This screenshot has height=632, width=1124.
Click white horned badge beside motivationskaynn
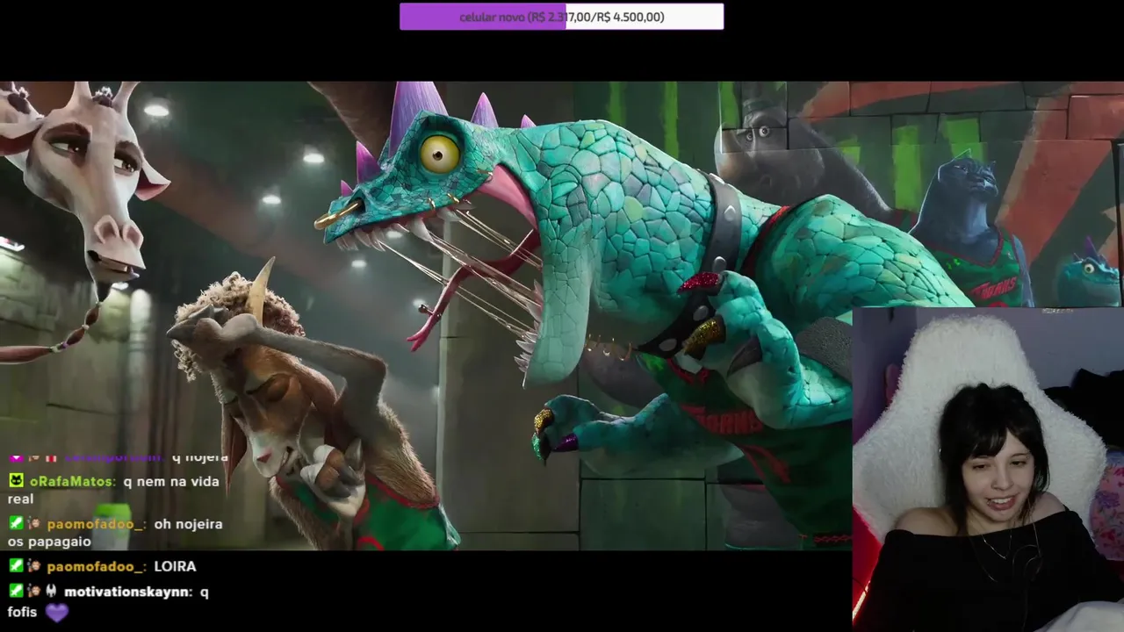point(51,591)
